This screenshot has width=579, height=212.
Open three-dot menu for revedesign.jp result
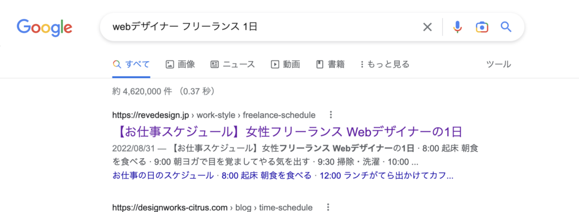331,115
